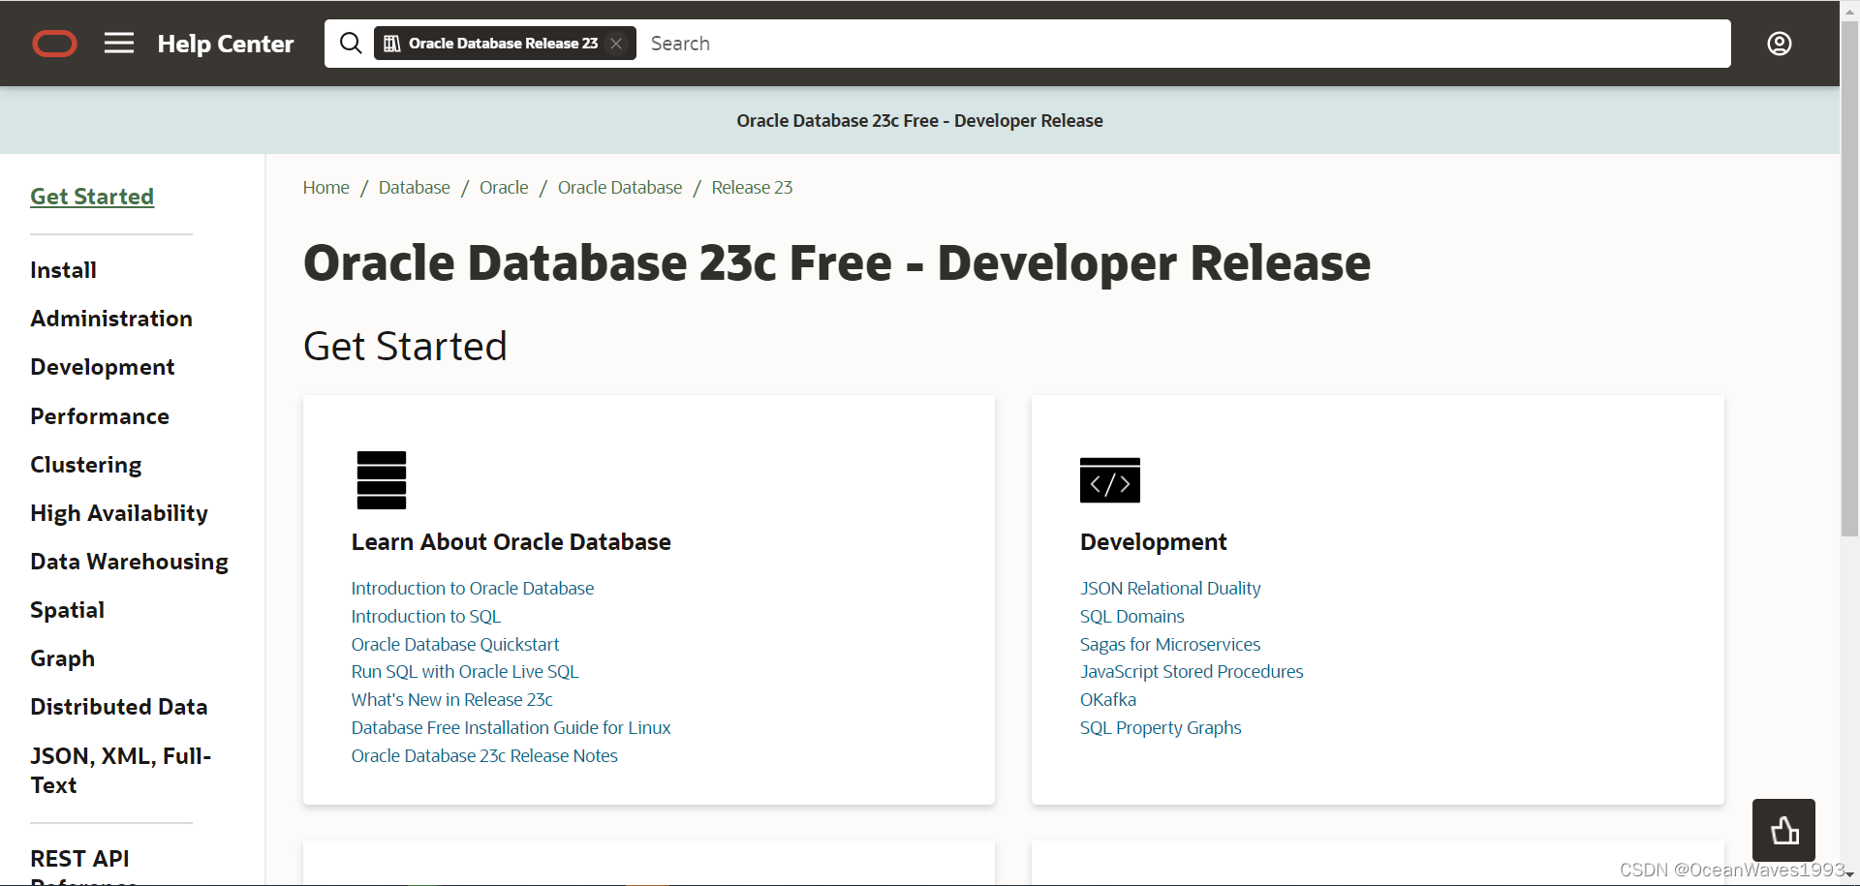
Task: Open Oracle Database Quickstart link
Action: [x=455, y=645]
